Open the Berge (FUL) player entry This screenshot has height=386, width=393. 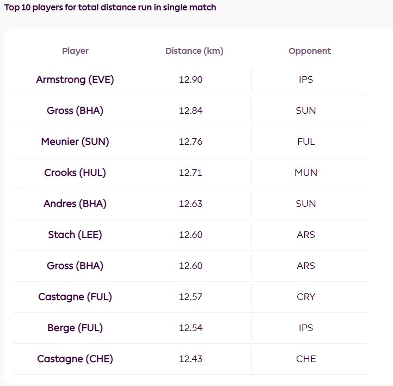pyautogui.click(x=75, y=328)
